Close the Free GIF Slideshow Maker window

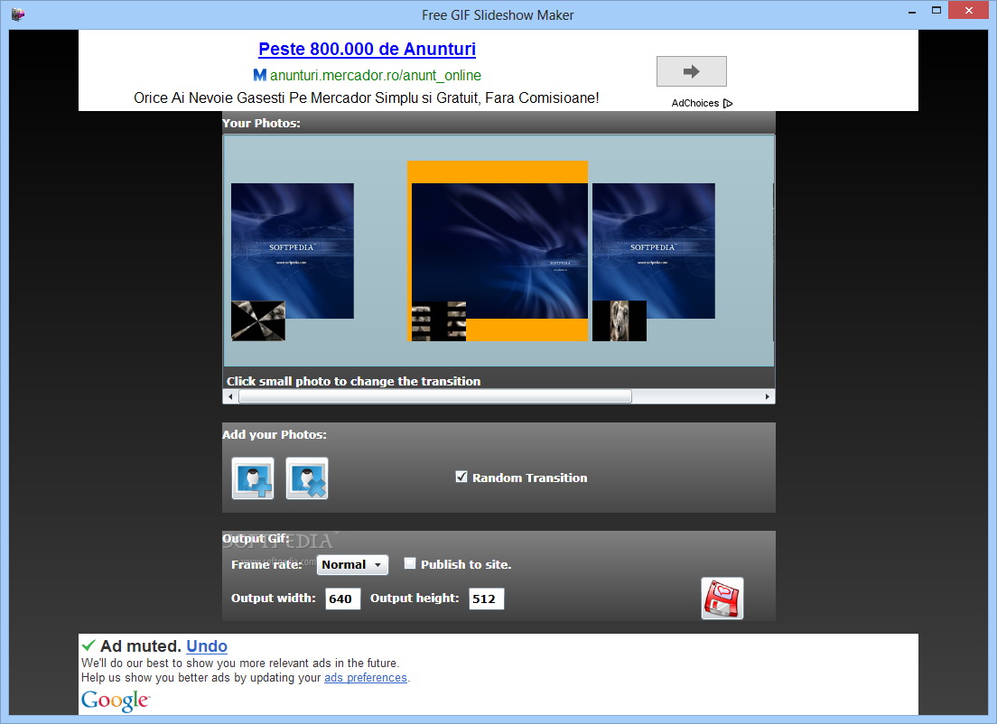point(968,10)
